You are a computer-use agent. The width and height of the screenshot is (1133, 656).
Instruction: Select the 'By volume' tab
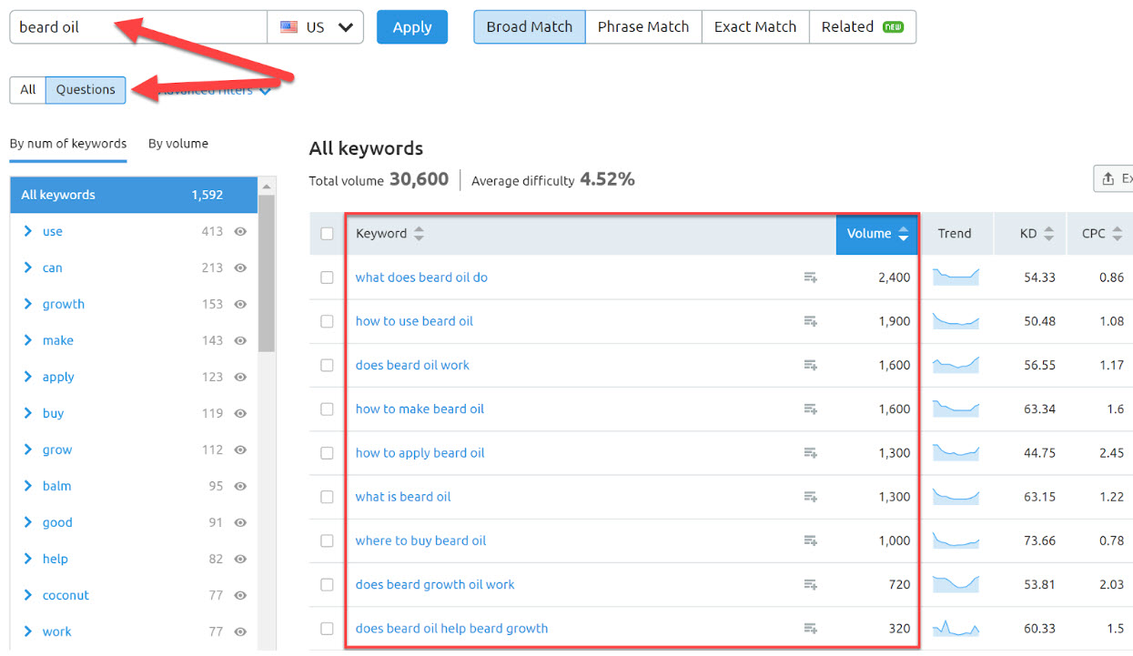pos(178,144)
